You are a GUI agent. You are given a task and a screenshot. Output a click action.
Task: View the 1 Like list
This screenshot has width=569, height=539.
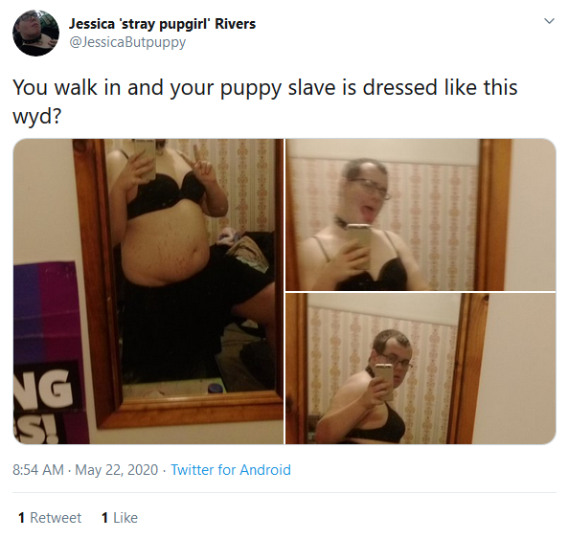pos(120,518)
